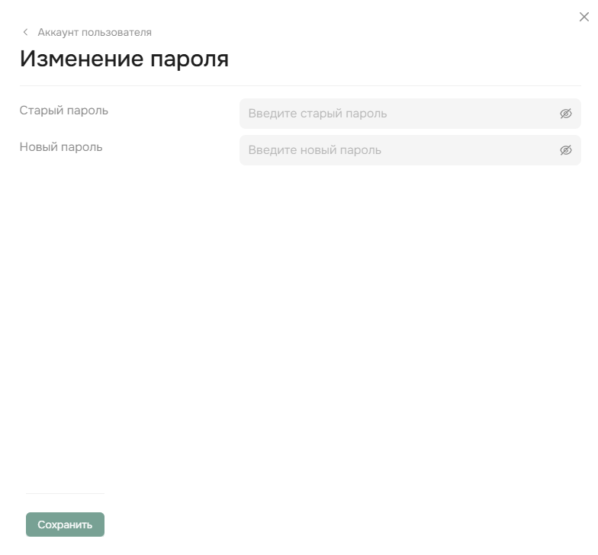Click the Введите старый пароль placeholder text
The height and width of the screenshot is (555, 598).
317,114
